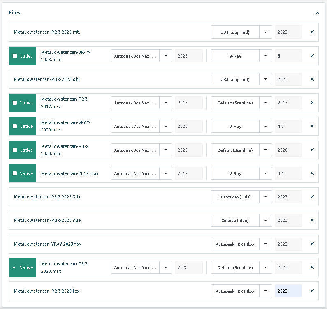Uncheck Native on Metalicwater can-PBR-2023.max
The image size is (327, 309).
15,267
